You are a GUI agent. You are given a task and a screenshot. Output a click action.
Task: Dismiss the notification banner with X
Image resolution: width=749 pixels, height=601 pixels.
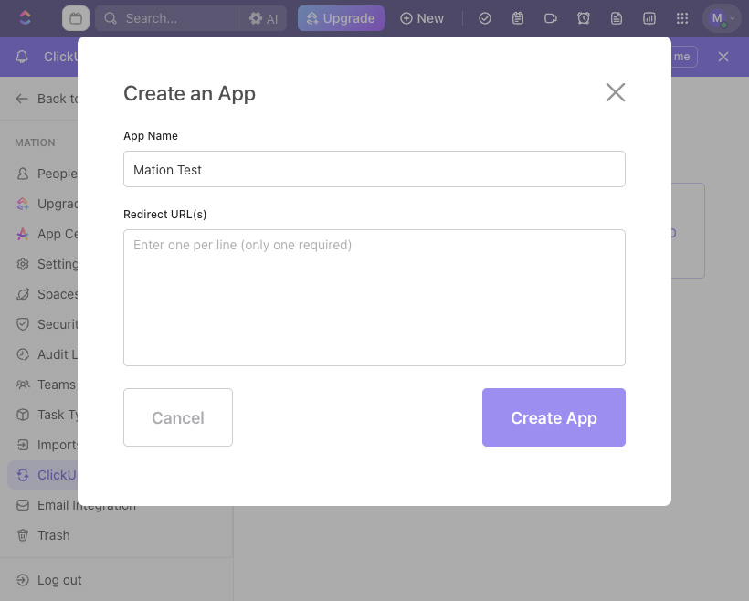723,57
